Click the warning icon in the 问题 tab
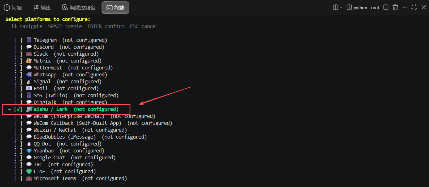The image size is (429, 187). point(7,8)
